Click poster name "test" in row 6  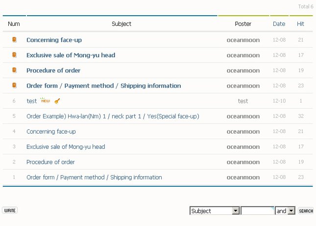(x=243, y=101)
